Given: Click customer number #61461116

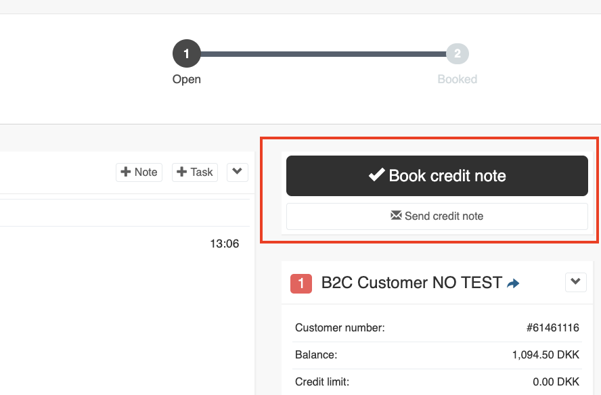Looking at the screenshot, I should (552, 328).
